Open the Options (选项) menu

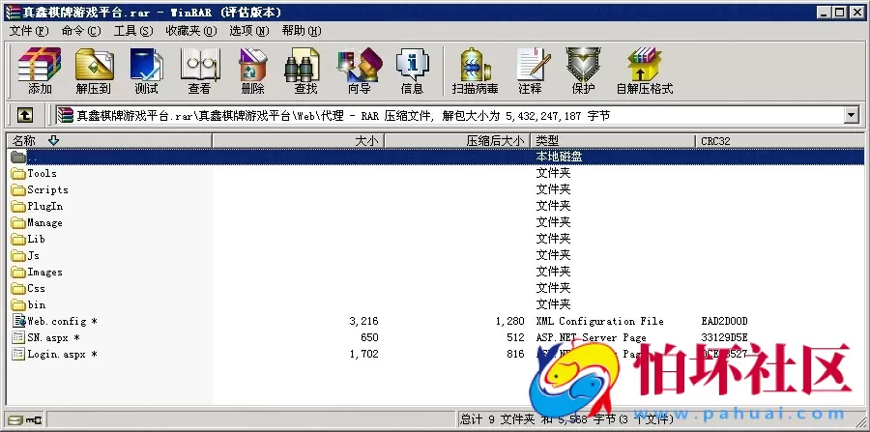coord(249,31)
